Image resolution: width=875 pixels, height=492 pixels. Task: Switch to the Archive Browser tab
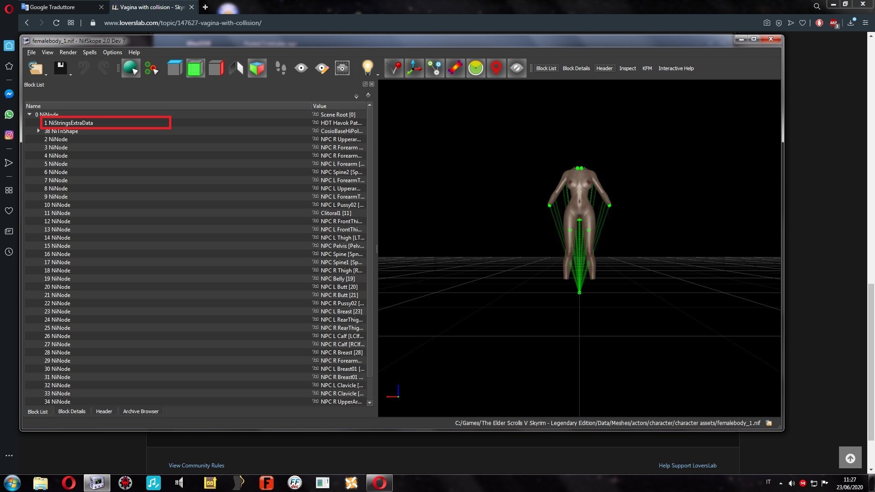[141, 411]
